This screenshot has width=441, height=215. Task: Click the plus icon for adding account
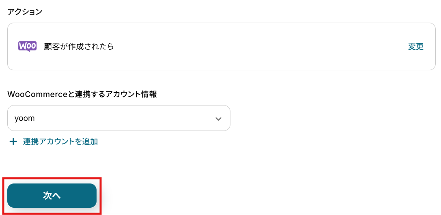click(13, 141)
